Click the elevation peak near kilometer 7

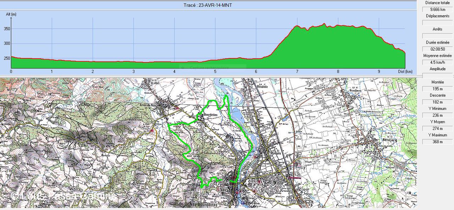pyautogui.click(x=298, y=26)
